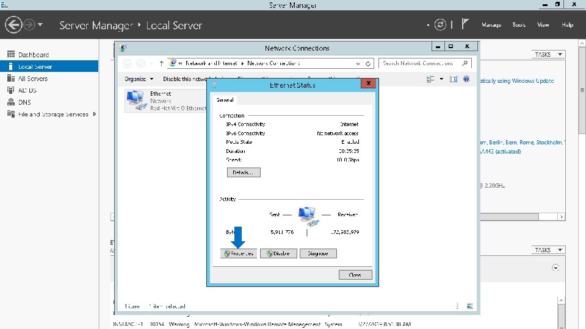Click the horizontal scrollbar right arrow
The image size is (586, 329).
click(562, 217)
